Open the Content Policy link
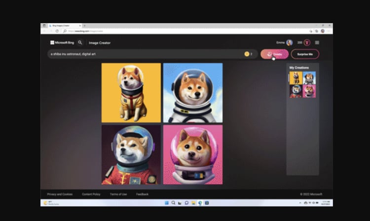Viewport: 370px width, 221px height. tap(91, 194)
